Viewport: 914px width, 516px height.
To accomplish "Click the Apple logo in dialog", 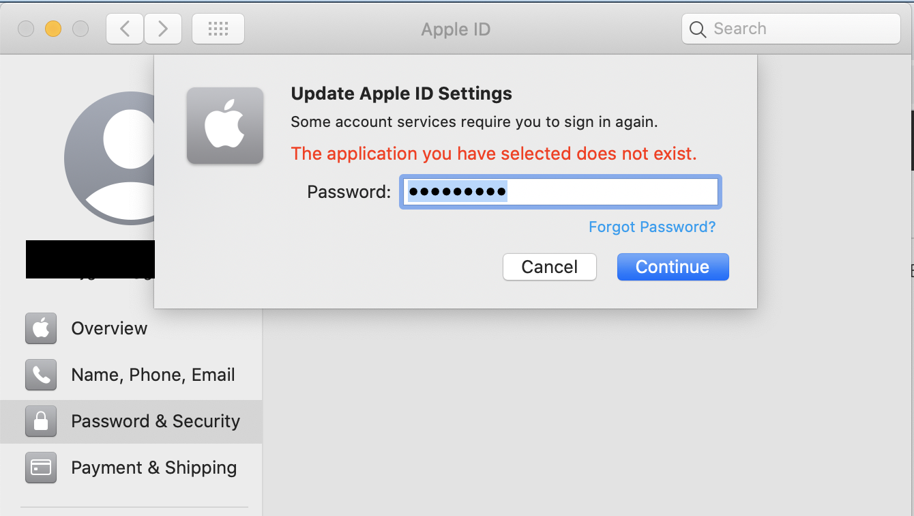I will coord(225,126).
